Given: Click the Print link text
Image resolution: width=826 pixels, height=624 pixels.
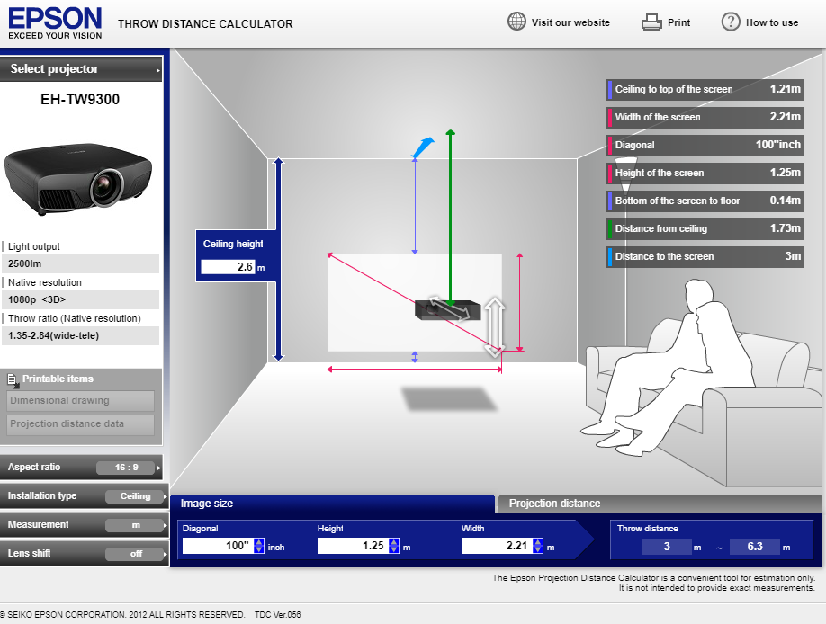Looking at the screenshot, I should [x=678, y=22].
